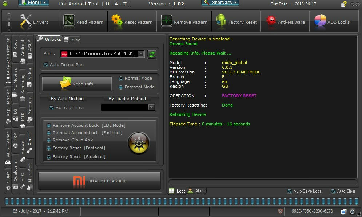The image size is (362, 217).
Task: Open the MTK side tab
Action: (23, 120)
